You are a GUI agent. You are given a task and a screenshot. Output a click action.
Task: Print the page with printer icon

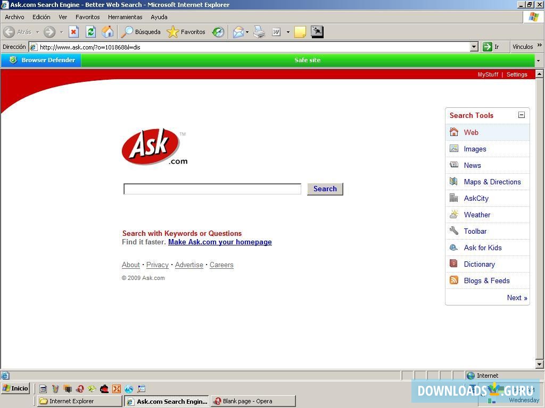point(259,32)
